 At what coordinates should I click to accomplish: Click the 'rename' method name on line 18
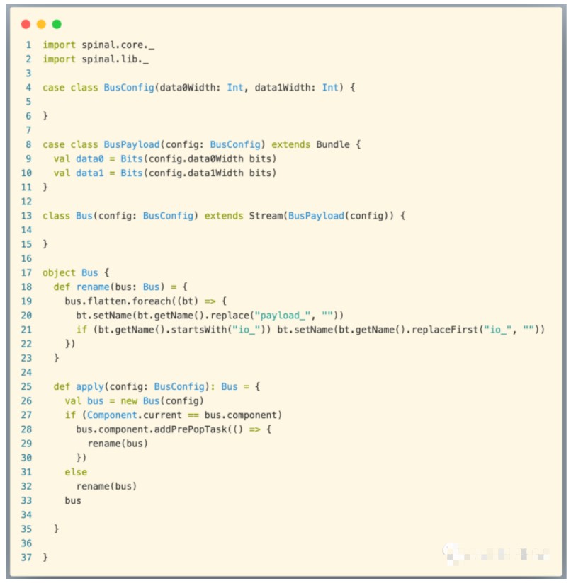click(x=93, y=287)
